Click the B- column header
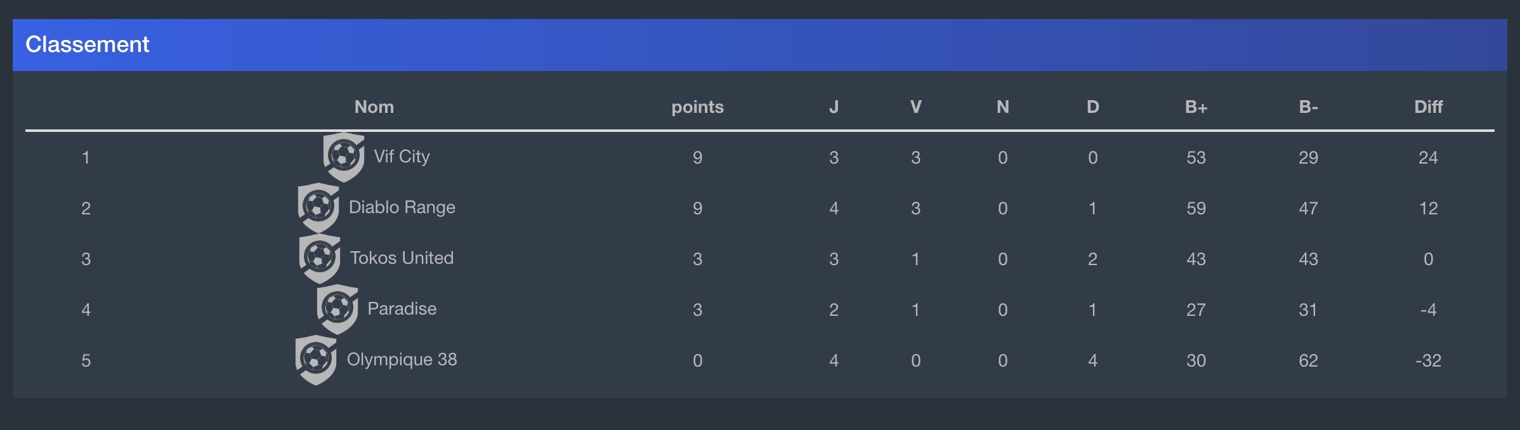Image resolution: width=1520 pixels, height=430 pixels. pos(1308,107)
